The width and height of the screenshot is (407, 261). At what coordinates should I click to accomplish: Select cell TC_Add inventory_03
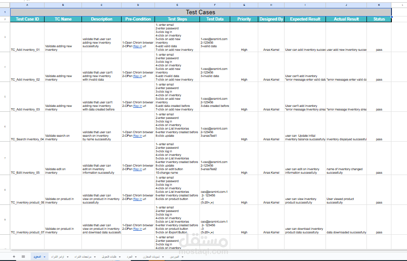pos(27,97)
